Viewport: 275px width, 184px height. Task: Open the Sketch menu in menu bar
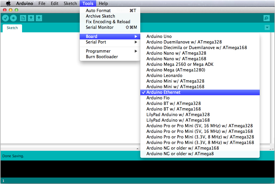(x=70, y=3)
